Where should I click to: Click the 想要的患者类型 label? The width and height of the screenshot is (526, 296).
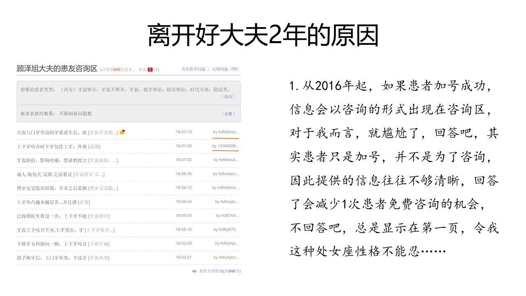(x=38, y=89)
